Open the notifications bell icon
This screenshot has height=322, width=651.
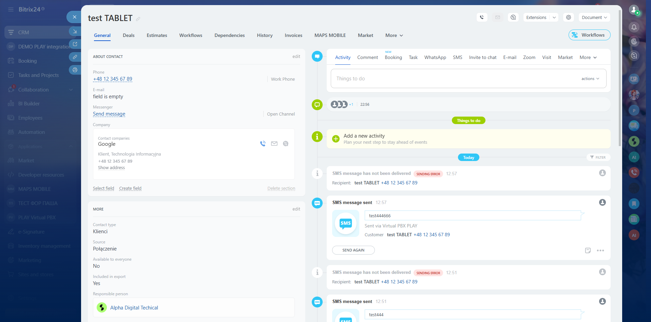[x=634, y=27]
